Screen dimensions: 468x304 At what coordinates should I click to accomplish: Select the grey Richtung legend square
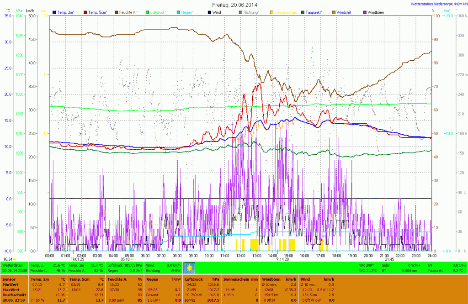point(241,12)
